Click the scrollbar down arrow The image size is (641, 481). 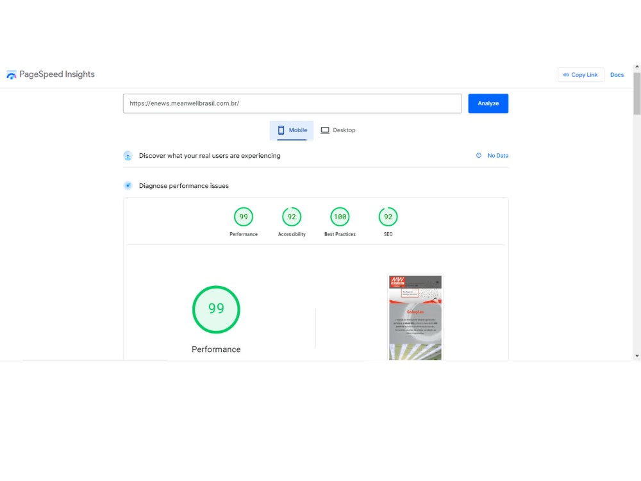click(637, 356)
